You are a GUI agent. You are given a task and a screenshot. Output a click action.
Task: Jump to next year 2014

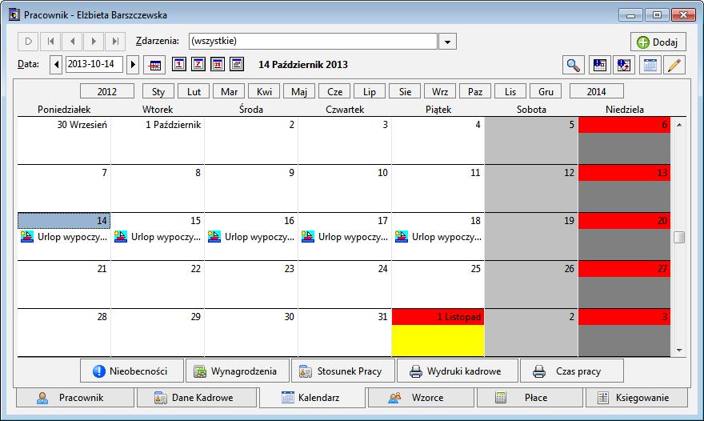[x=596, y=91]
